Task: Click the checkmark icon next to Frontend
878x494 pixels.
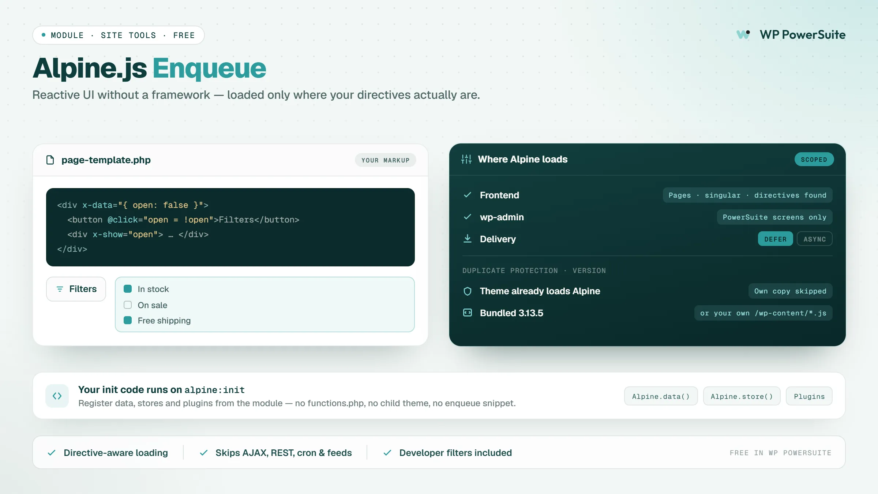Action: click(467, 195)
